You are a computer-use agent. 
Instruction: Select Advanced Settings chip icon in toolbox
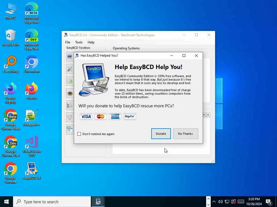point(70,93)
